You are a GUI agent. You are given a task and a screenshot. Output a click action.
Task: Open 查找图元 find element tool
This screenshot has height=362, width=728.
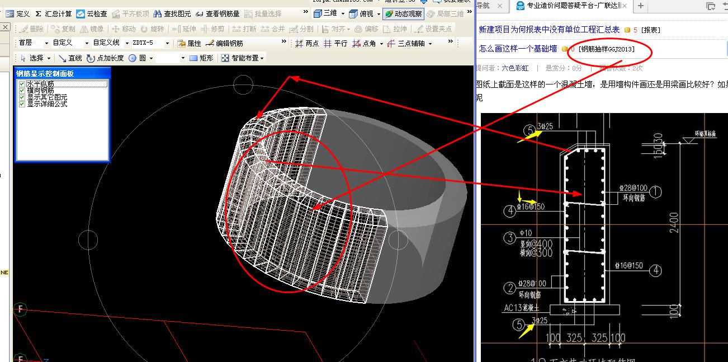pyautogui.click(x=172, y=13)
